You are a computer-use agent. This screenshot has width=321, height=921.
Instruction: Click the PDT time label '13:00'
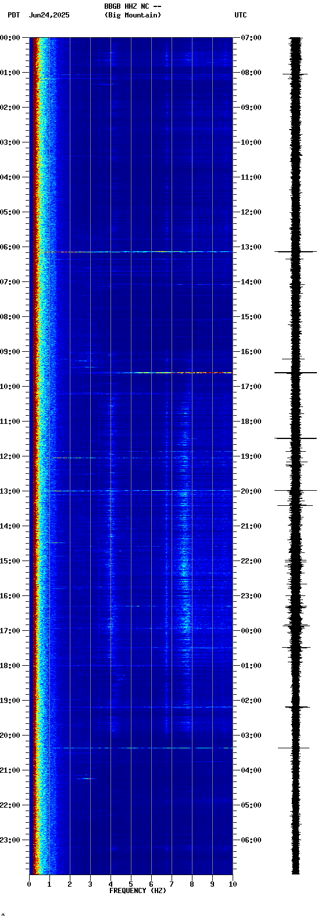(x=10, y=491)
